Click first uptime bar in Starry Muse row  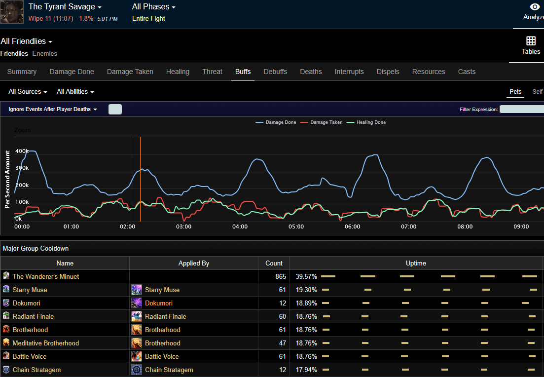coord(326,290)
